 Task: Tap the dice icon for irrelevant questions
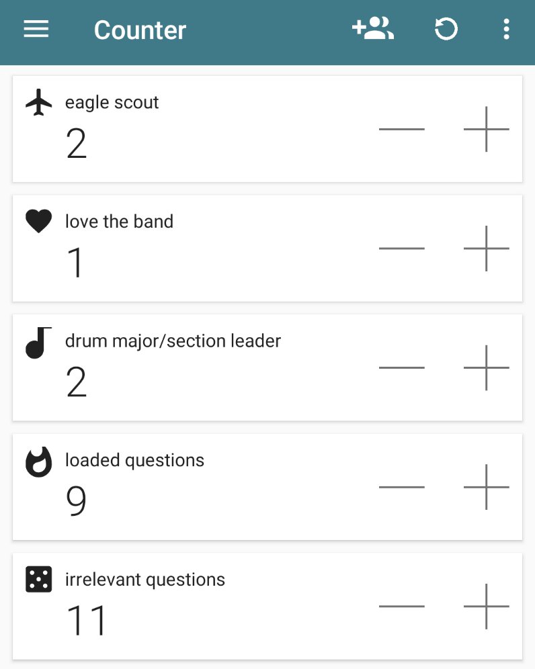click(x=38, y=580)
